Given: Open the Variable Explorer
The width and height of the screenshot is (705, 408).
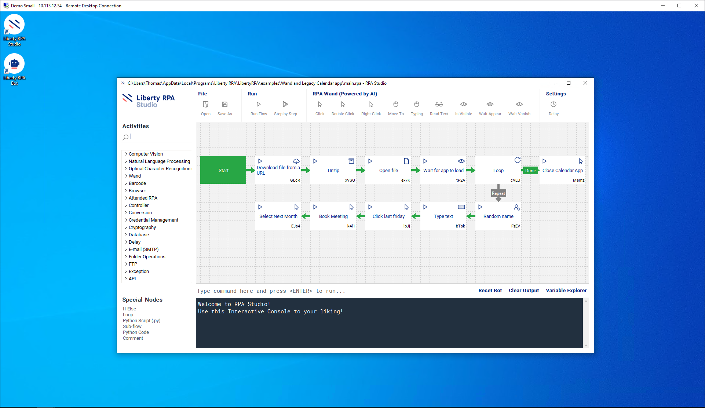Looking at the screenshot, I should click(566, 291).
